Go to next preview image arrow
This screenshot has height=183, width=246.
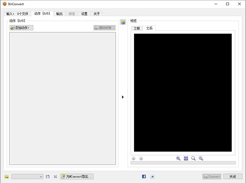[141, 158]
